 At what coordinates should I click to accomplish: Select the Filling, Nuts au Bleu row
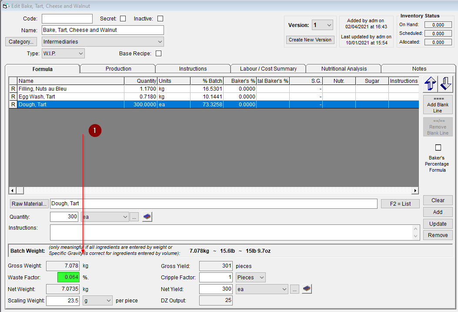[x=214, y=89]
